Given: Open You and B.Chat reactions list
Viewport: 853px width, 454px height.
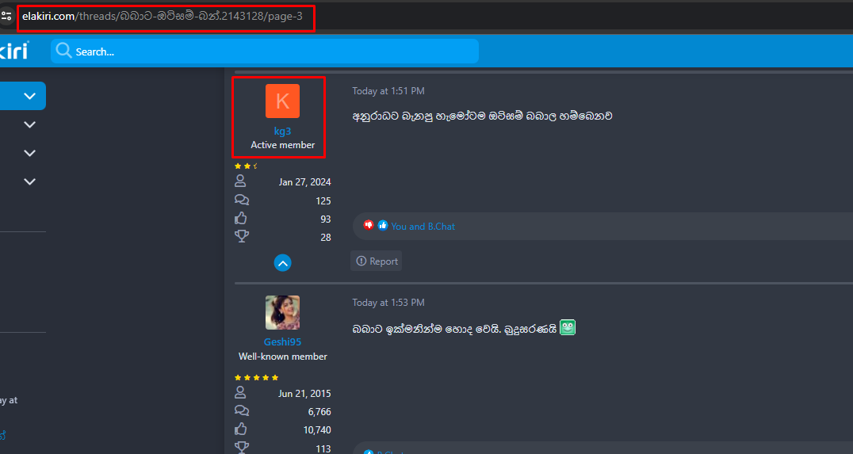Looking at the screenshot, I should [x=423, y=226].
